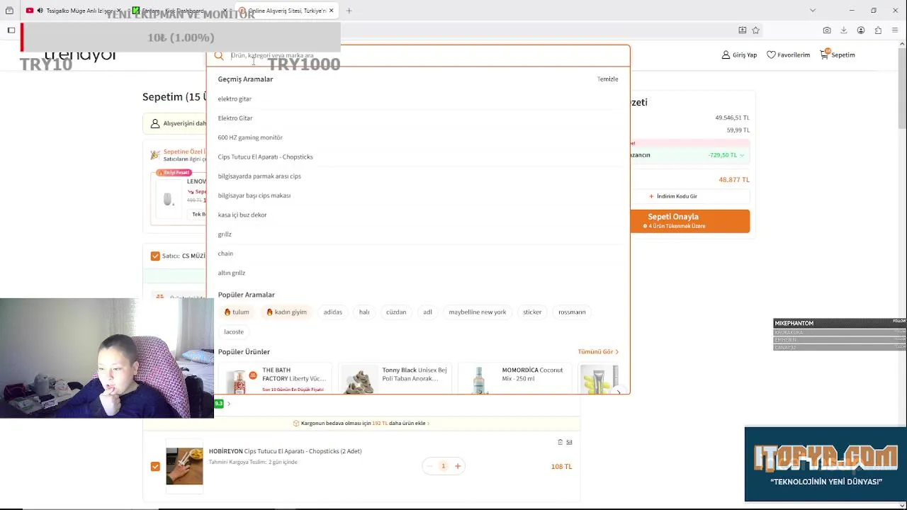Image resolution: width=907 pixels, height=510 pixels.
Task: Click the kadın giyim trending chip
Action: (286, 312)
